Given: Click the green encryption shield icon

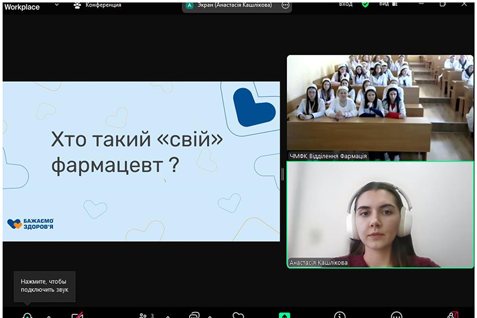Looking at the screenshot, I should tap(365, 4).
